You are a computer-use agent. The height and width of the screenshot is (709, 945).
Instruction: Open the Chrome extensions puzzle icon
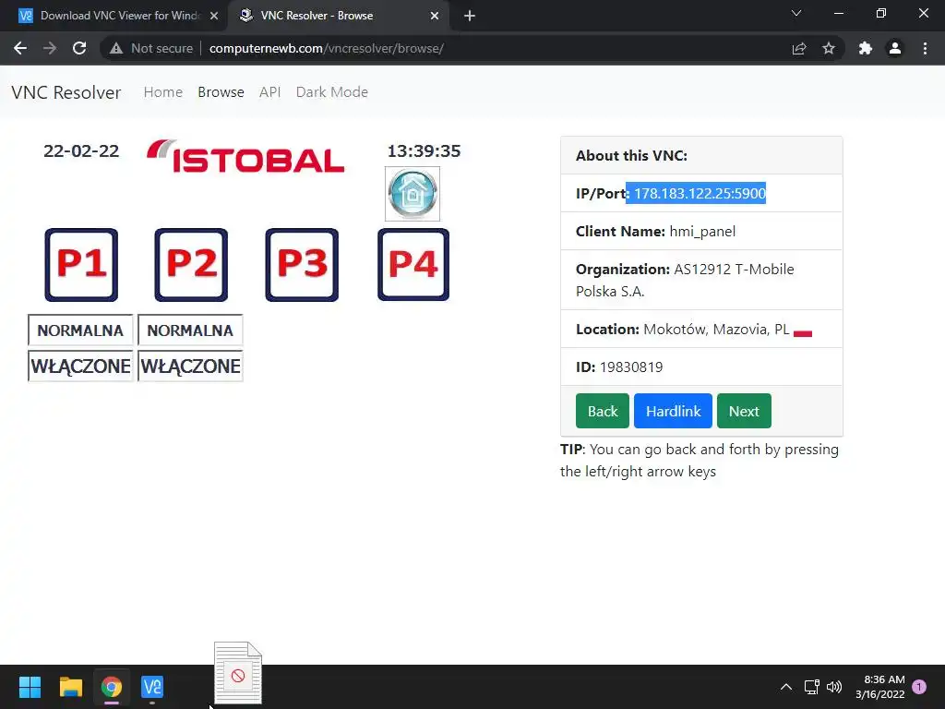866,48
